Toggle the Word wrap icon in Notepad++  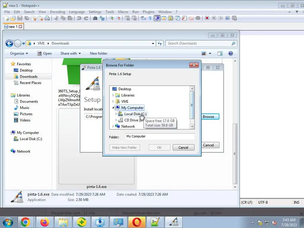pyautogui.click(x=143, y=18)
